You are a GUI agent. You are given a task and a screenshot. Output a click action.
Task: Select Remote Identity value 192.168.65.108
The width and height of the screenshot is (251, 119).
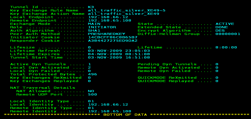tap(110, 111)
